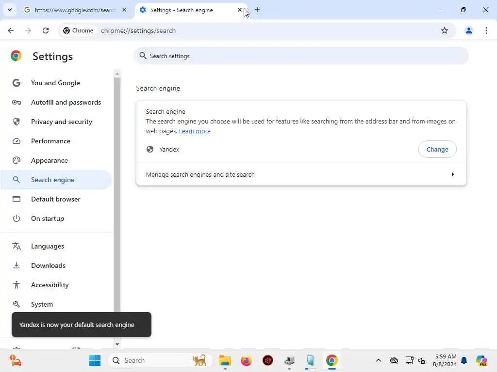Bookmark this page with the star icon
Image resolution: width=497 pixels, height=372 pixels.
[445, 31]
